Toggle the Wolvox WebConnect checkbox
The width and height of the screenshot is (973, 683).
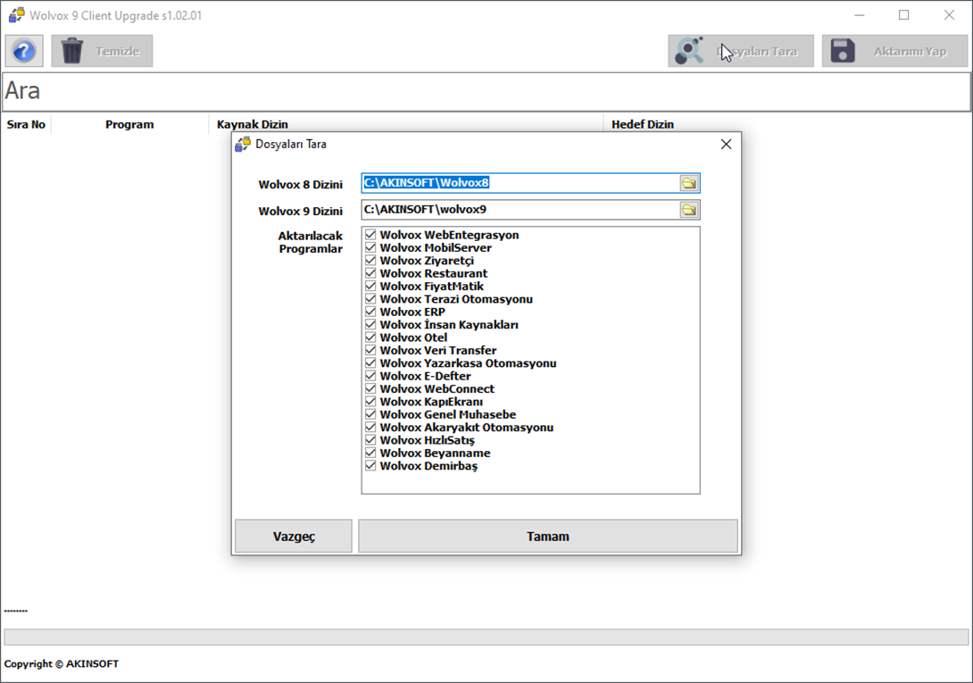[x=370, y=388]
